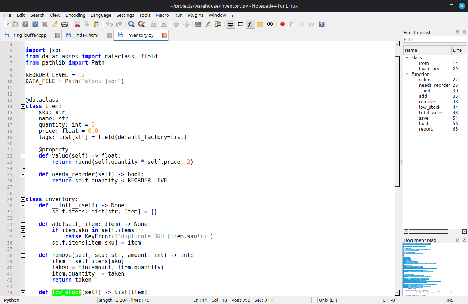Open Replace with the magnifier-pencil icon
Viewport: 468px width, 304px height.
(x=141, y=24)
